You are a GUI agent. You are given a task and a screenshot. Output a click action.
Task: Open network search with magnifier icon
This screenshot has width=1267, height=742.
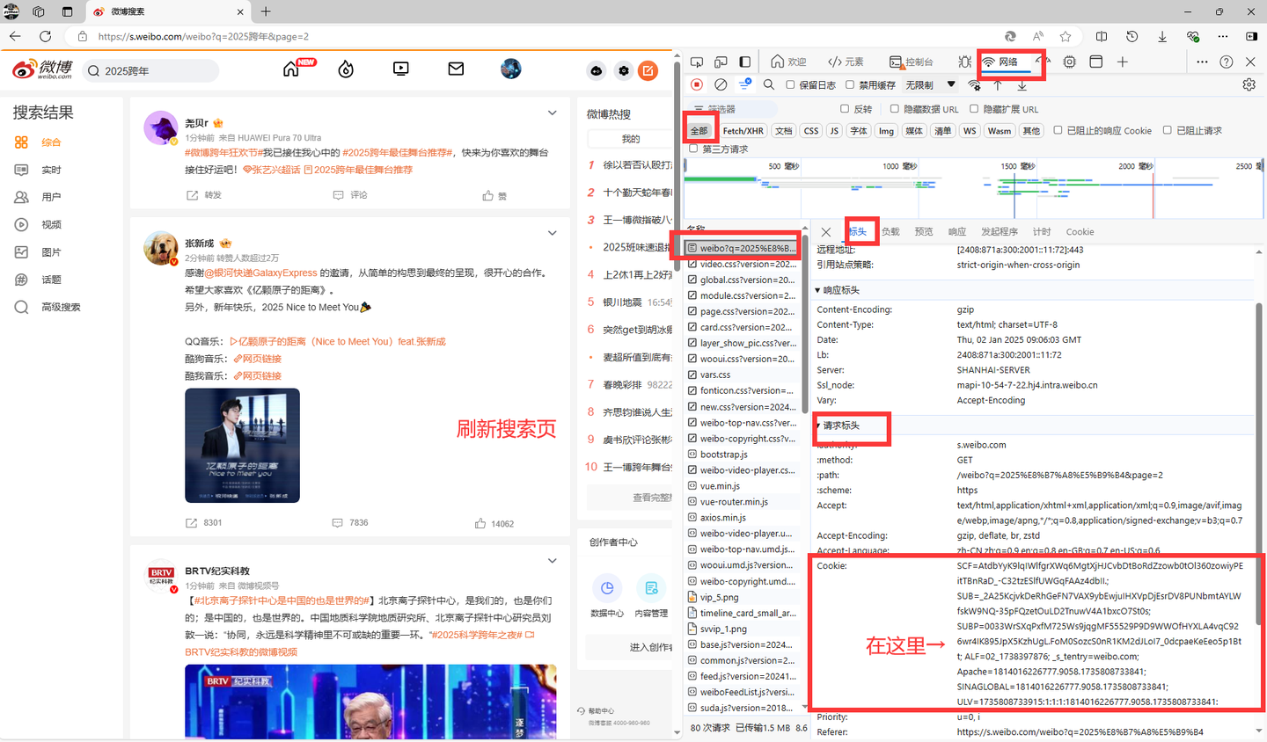pyautogui.click(x=768, y=84)
